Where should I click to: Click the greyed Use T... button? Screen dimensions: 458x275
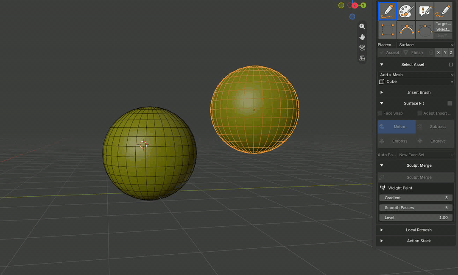click(x=443, y=36)
